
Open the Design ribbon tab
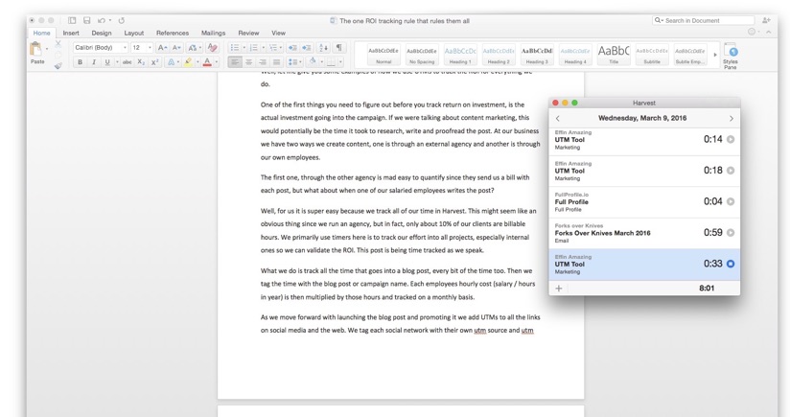[x=102, y=33]
